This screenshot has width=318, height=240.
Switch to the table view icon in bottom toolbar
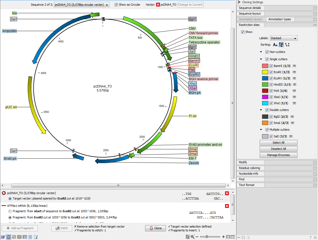[25, 237]
